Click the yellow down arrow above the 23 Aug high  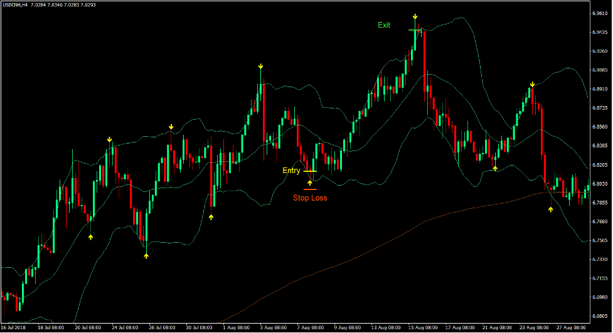pos(532,84)
